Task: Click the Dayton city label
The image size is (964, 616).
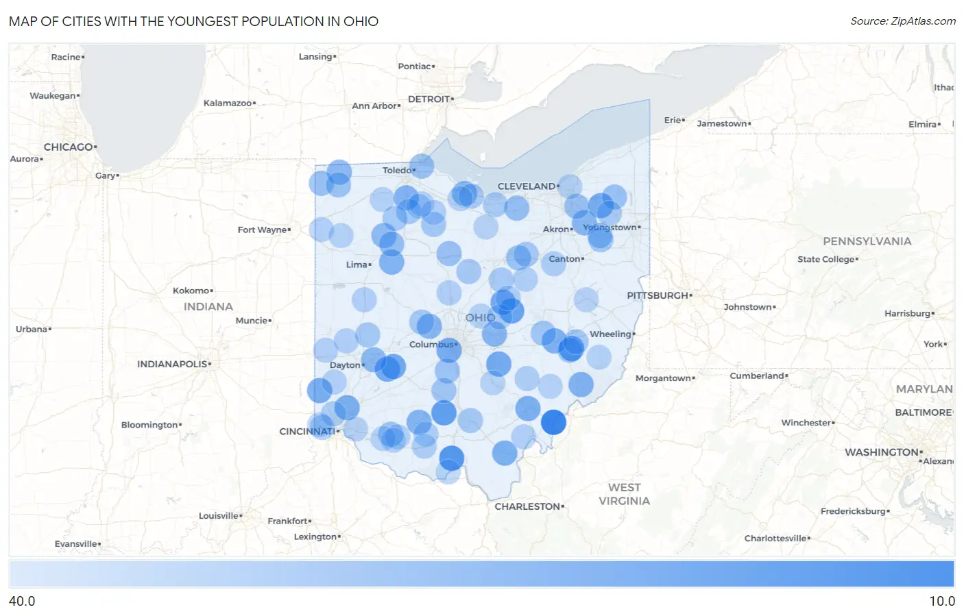Action: tap(345, 365)
